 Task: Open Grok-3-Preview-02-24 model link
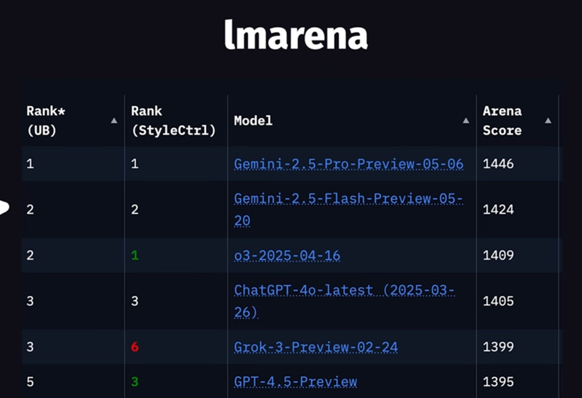[x=315, y=347]
